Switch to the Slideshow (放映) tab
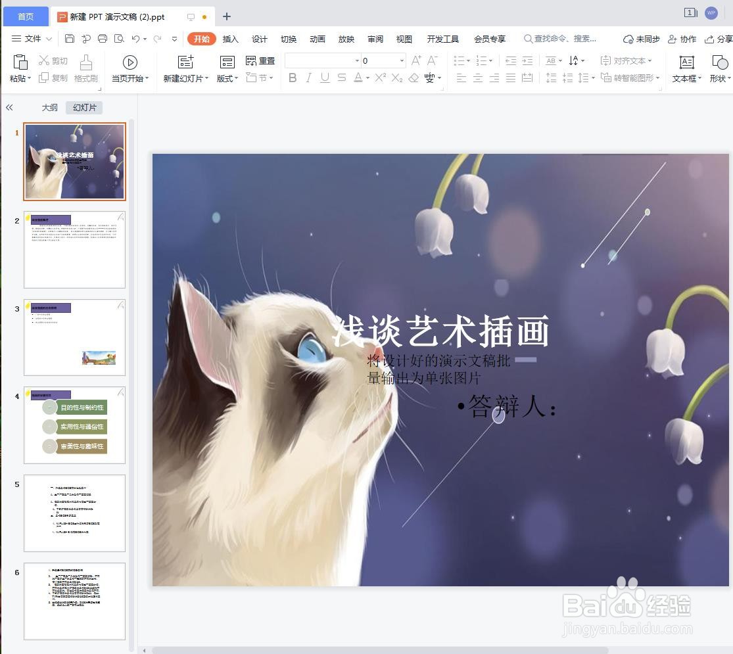 [346, 39]
